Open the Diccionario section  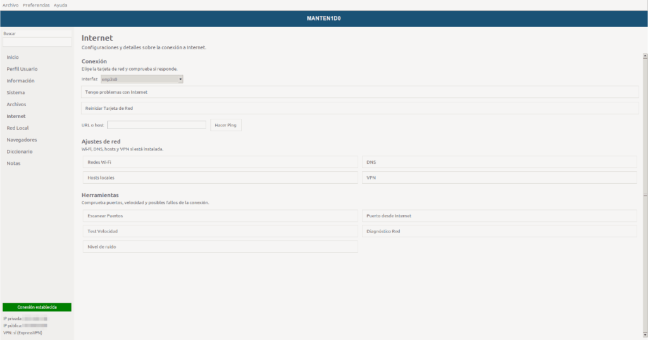[20, 152]
